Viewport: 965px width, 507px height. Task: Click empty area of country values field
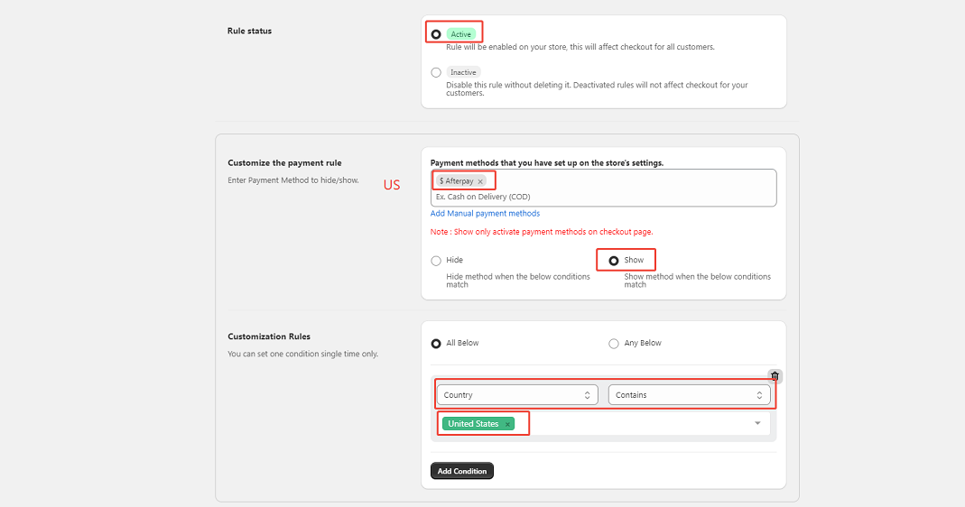tap(632, 423)
